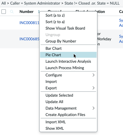The width and height of the screenshot is (123, 135).
Task: Select Create Application Files
Action: (x=68, y=115)
